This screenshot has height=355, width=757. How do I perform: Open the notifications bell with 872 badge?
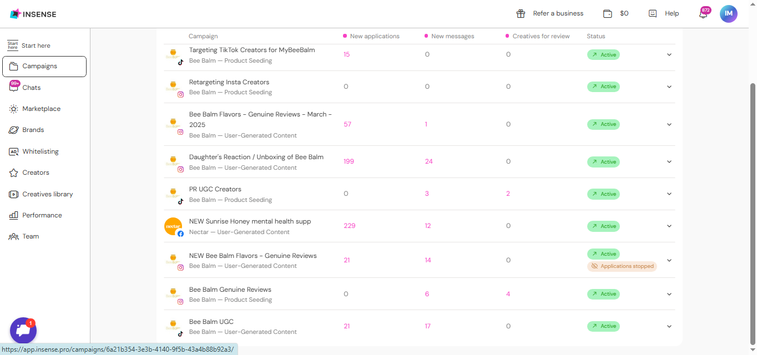point(703,14)
